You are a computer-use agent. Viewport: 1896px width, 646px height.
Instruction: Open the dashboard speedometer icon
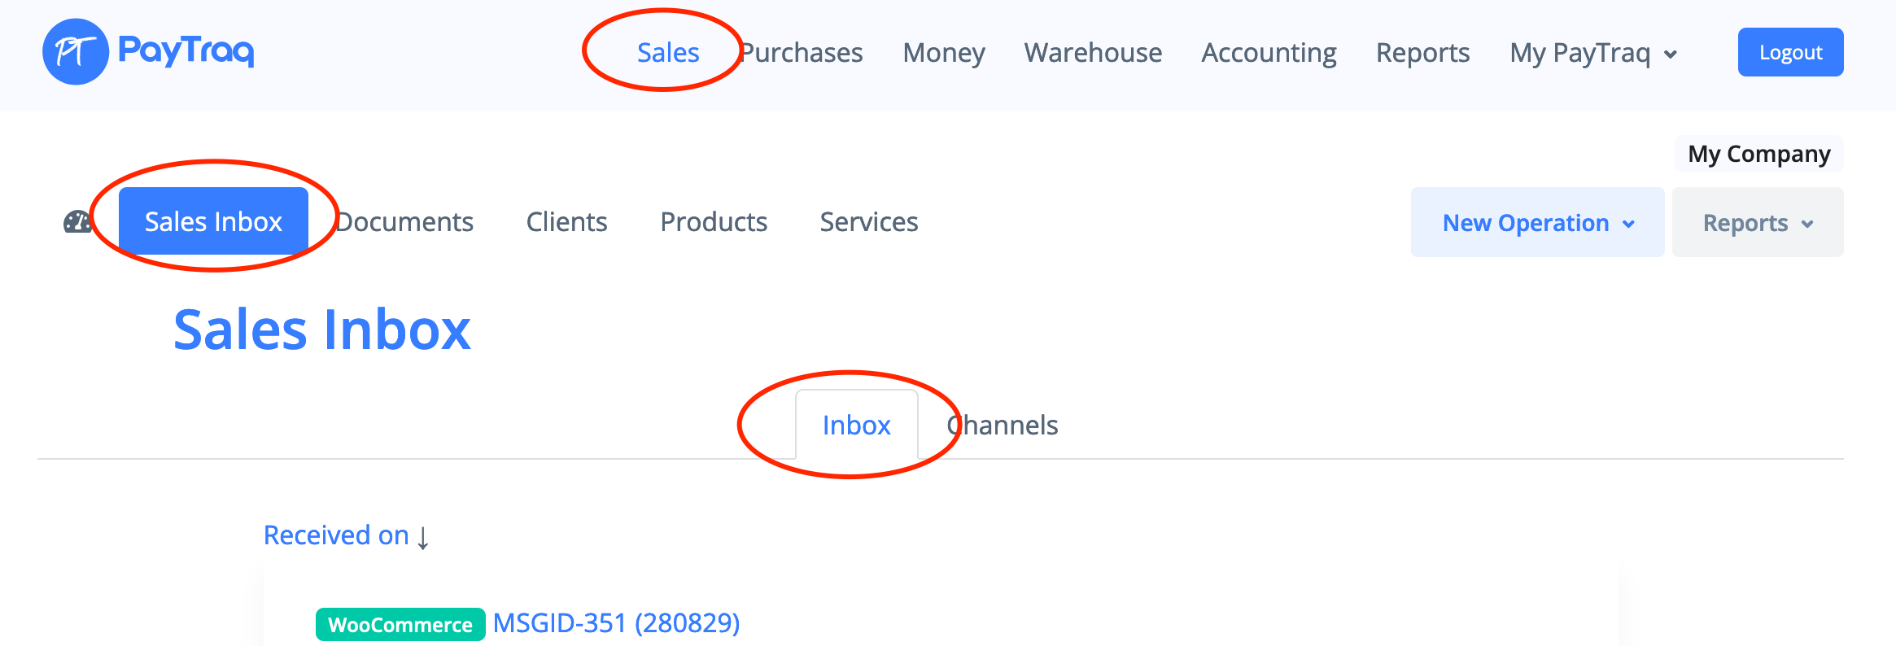pos(78,222)
